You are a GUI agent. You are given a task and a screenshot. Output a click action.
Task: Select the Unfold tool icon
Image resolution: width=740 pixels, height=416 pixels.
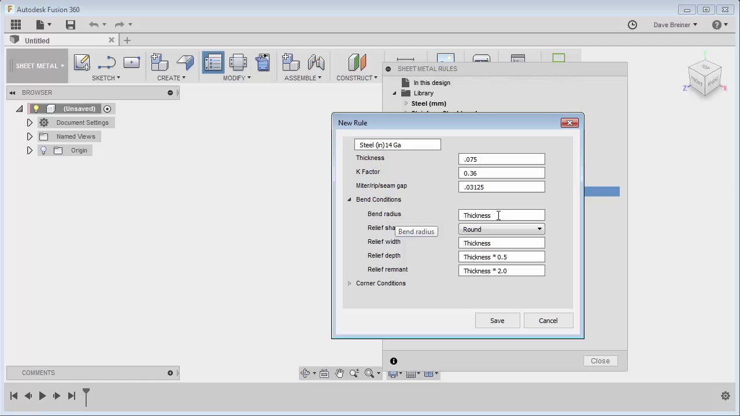(238, 62)
